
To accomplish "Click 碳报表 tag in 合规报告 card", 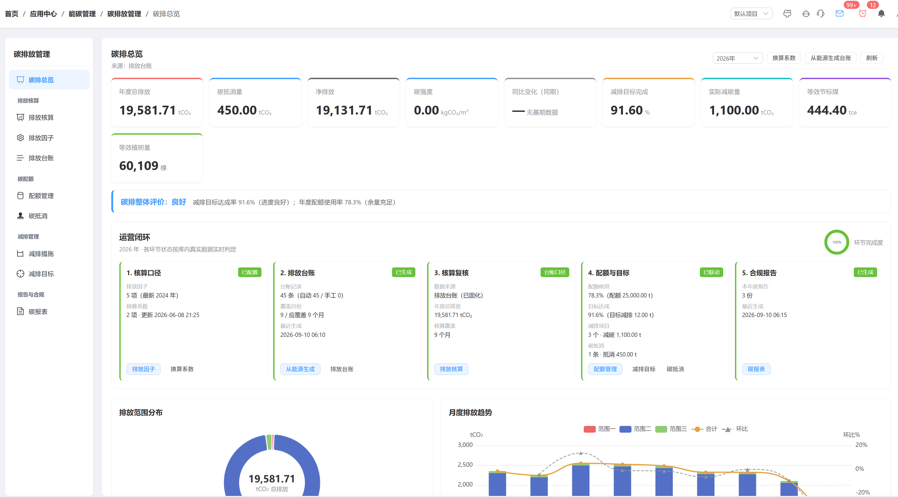I will pyautogui.click(x=756, y=369).
